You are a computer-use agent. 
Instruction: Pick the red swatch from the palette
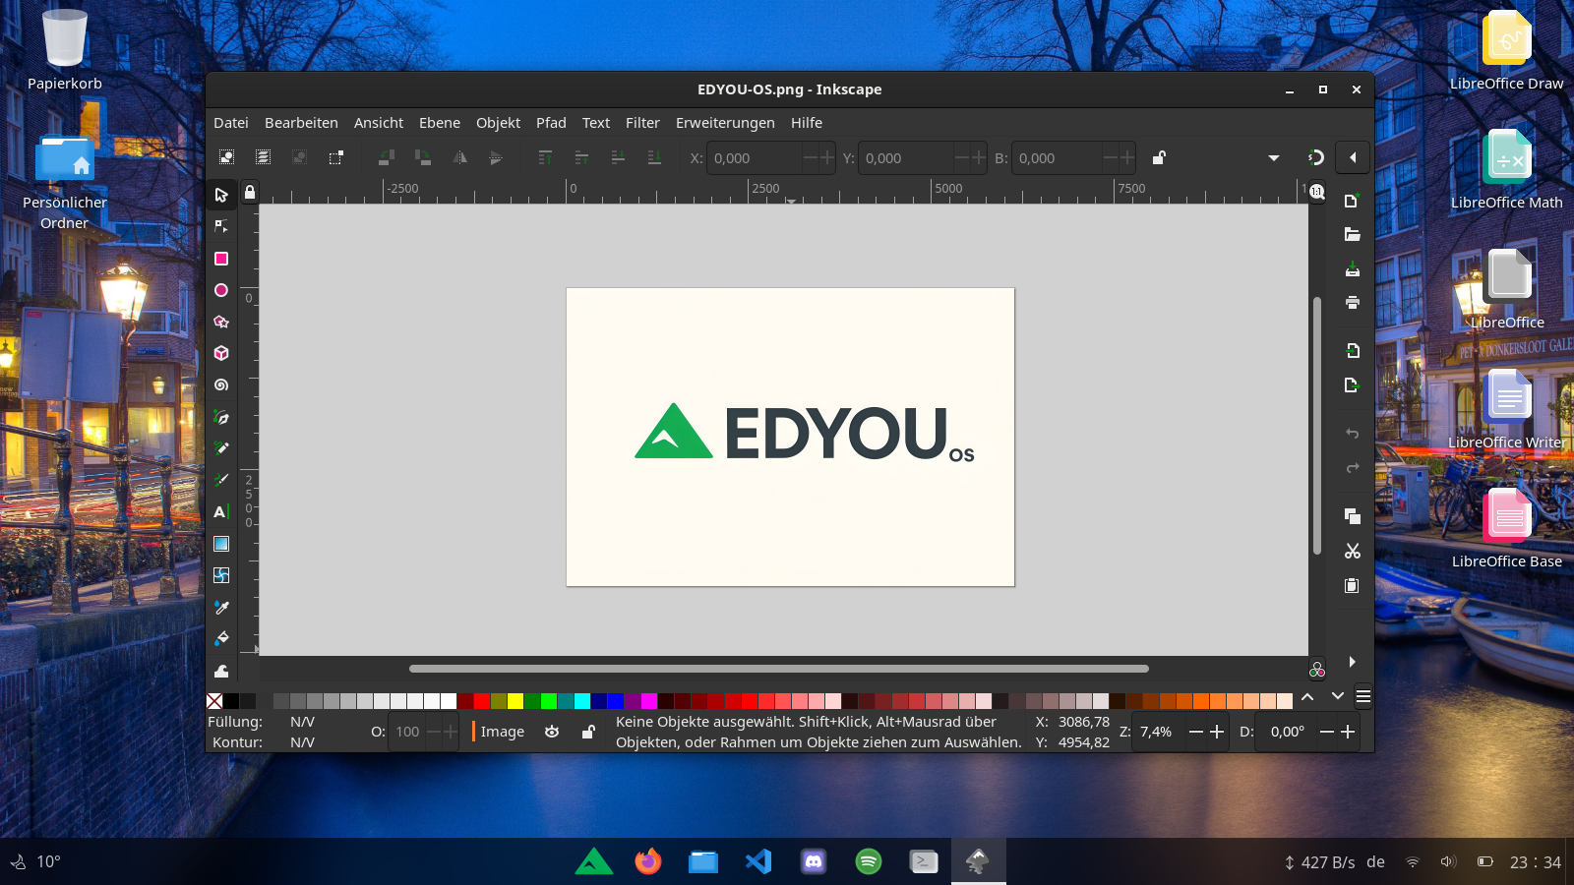point(481,701)
